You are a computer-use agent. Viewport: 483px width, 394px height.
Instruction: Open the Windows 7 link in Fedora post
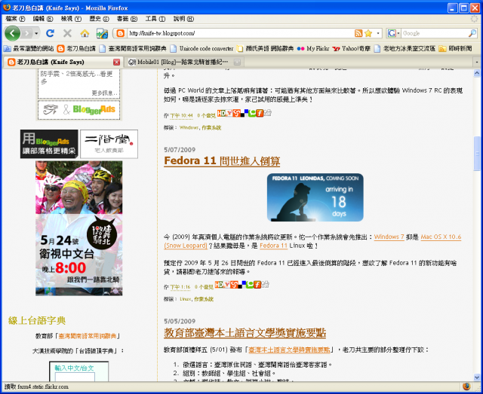[x=389, y=237]
